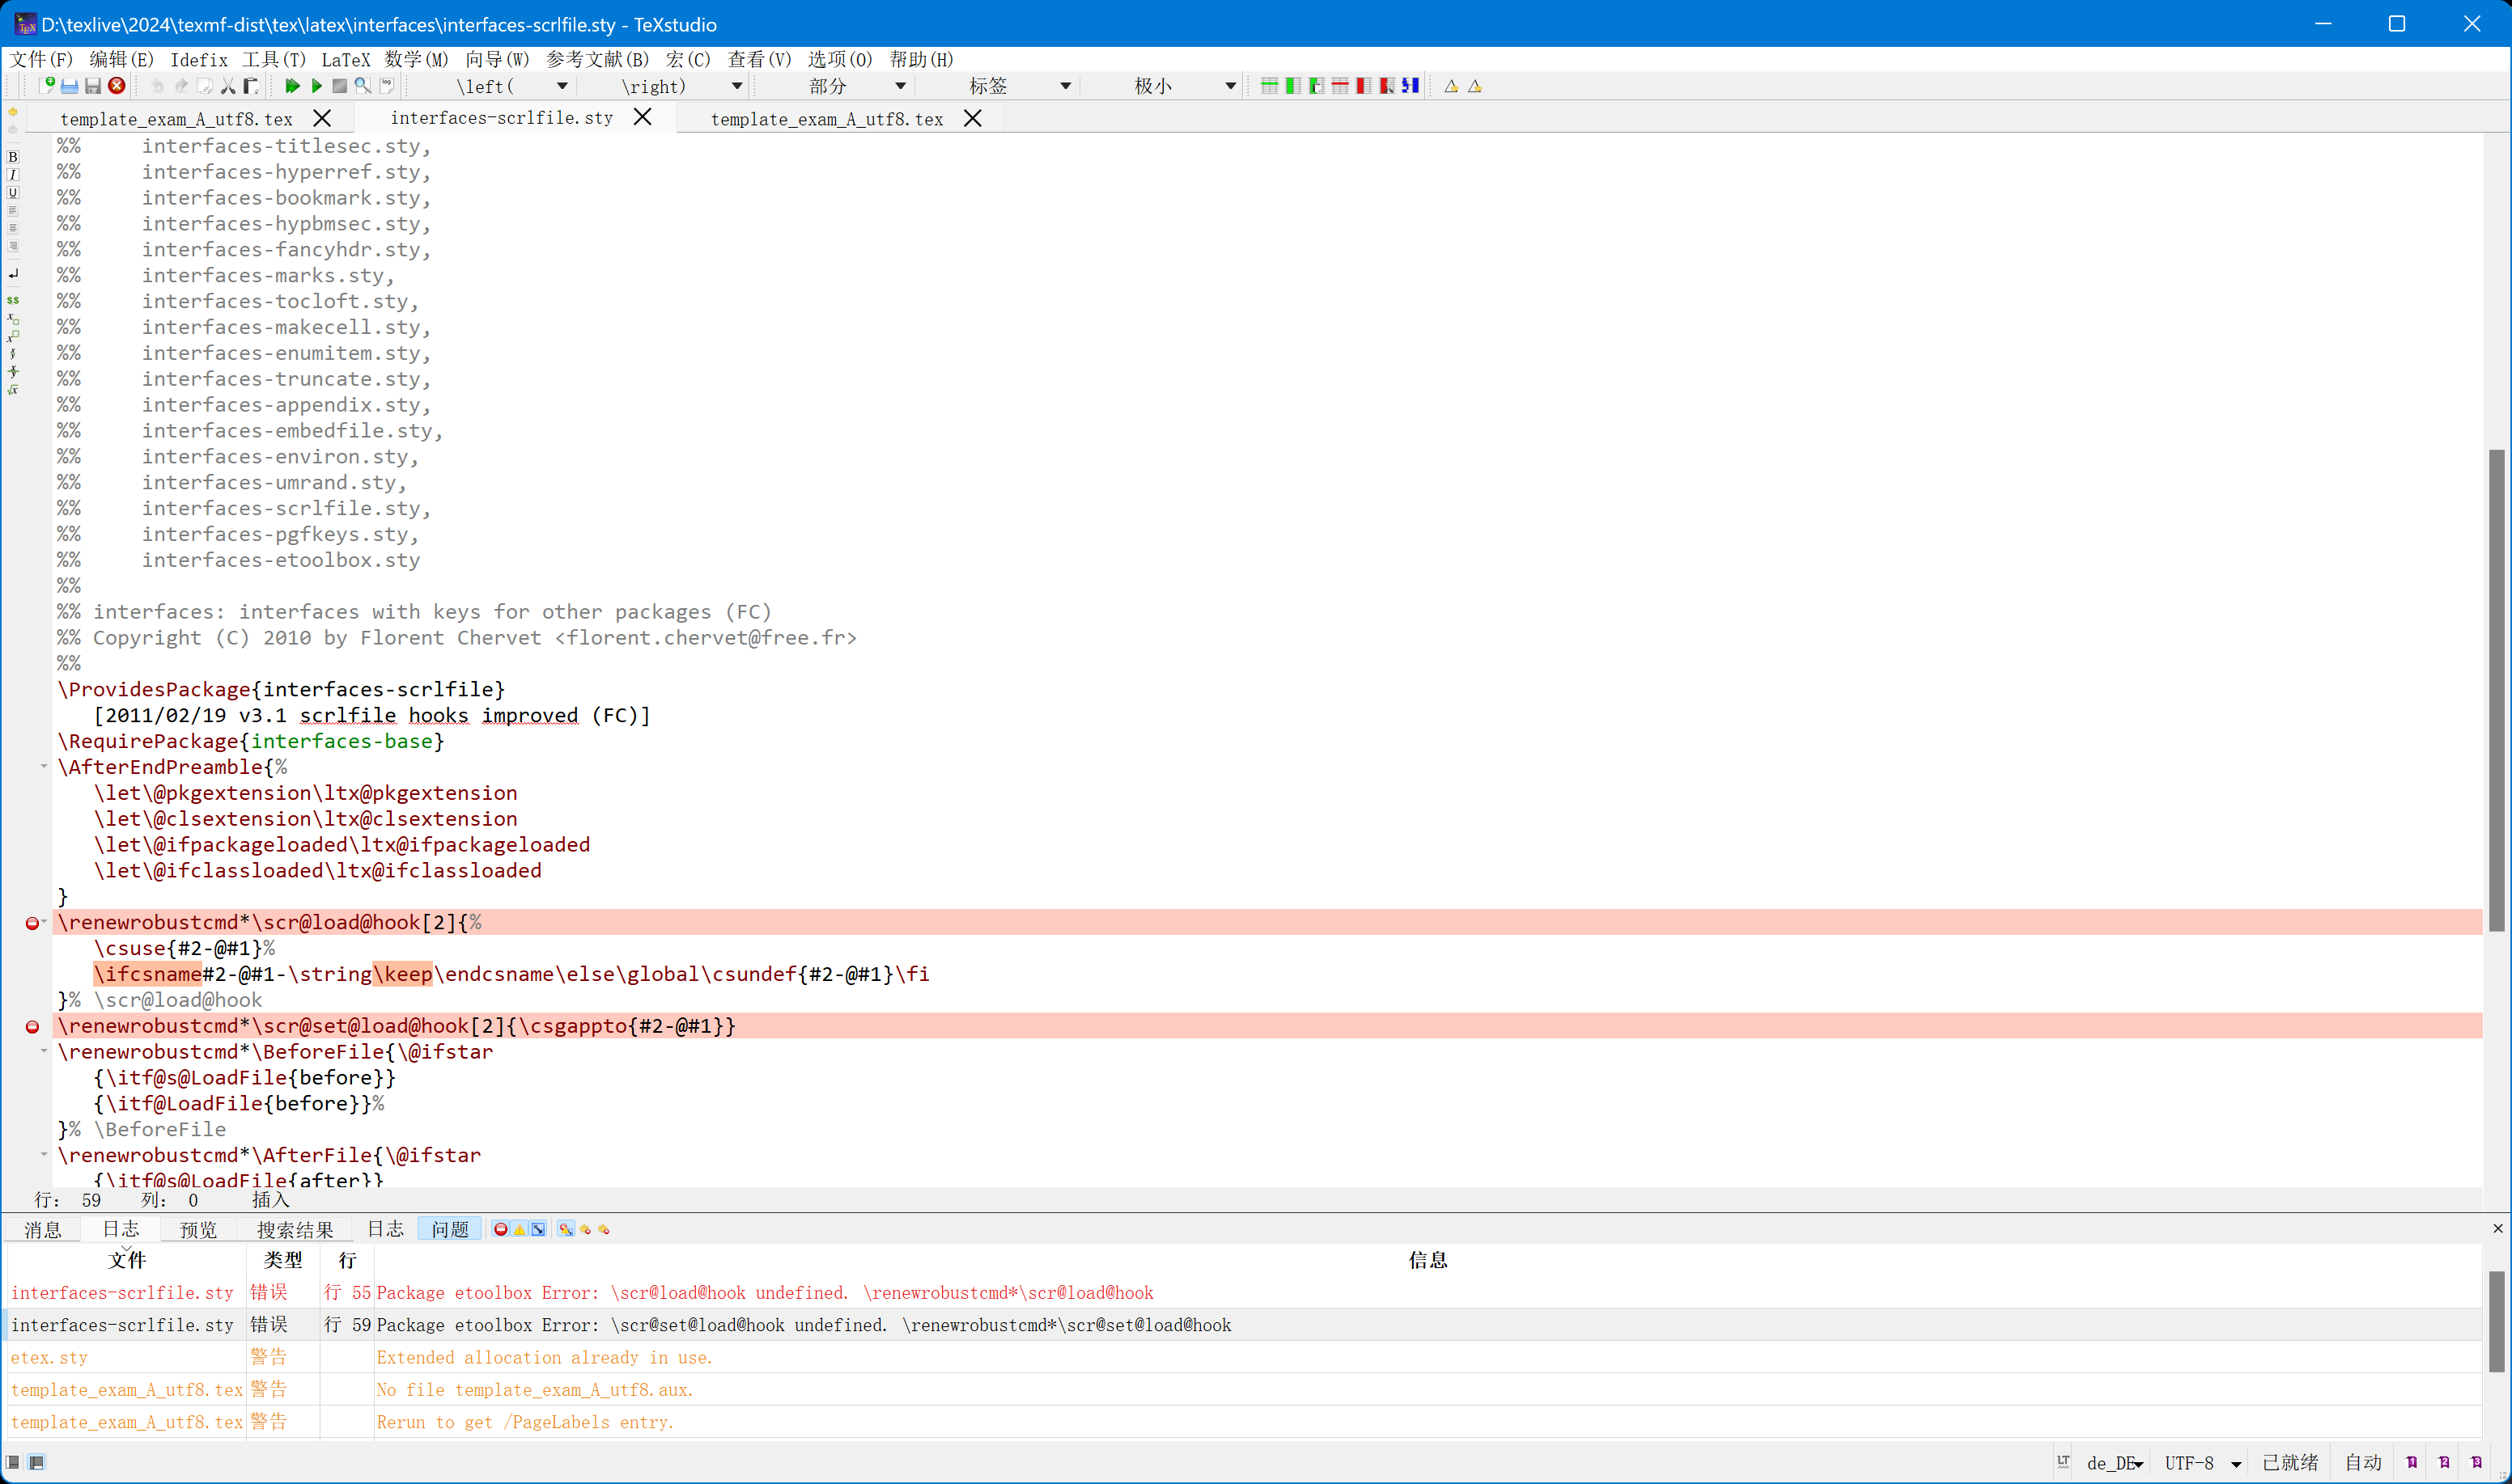Image resolution: width=2512 pixels, height=1484 pixels.
Task: Sort issues by the 文件 column header
Action: [127, 1260]
